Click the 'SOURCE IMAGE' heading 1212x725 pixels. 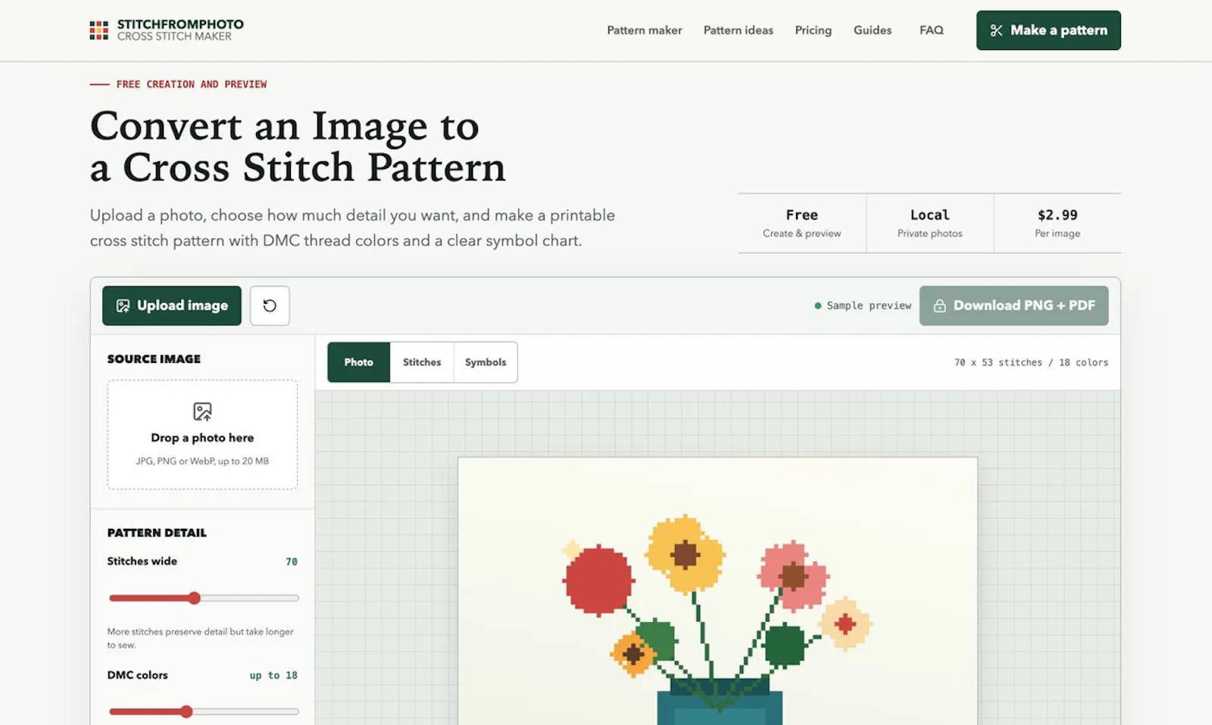pyautogui.click(x=154, y=359)
